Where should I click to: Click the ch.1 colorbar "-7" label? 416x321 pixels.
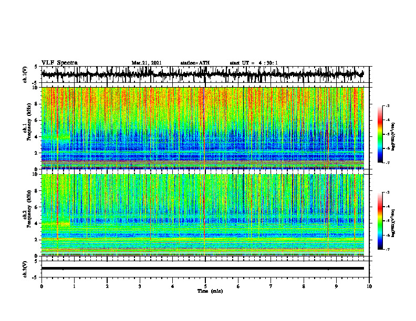tap(388, 163)
